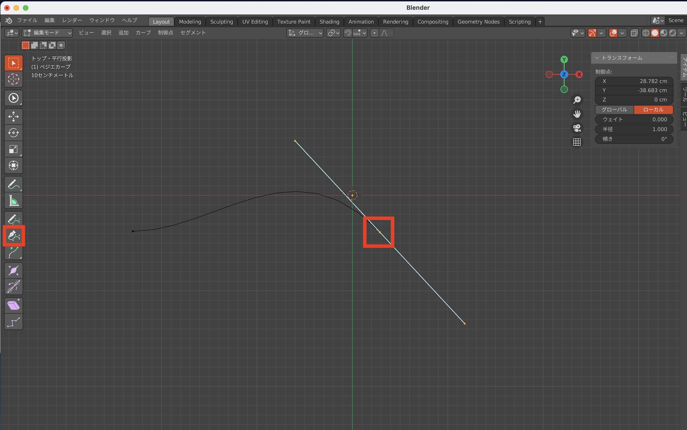The height and width of the screenshot is (430, 687).
Task: Toggle X-ray display button
Action: [634, 33]
